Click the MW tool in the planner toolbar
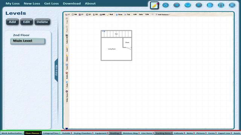Image resolution: width=241 pixels, height=135 pixels. click(102, 15)
